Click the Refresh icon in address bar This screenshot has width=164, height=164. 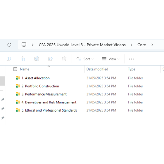pos(9,45)
